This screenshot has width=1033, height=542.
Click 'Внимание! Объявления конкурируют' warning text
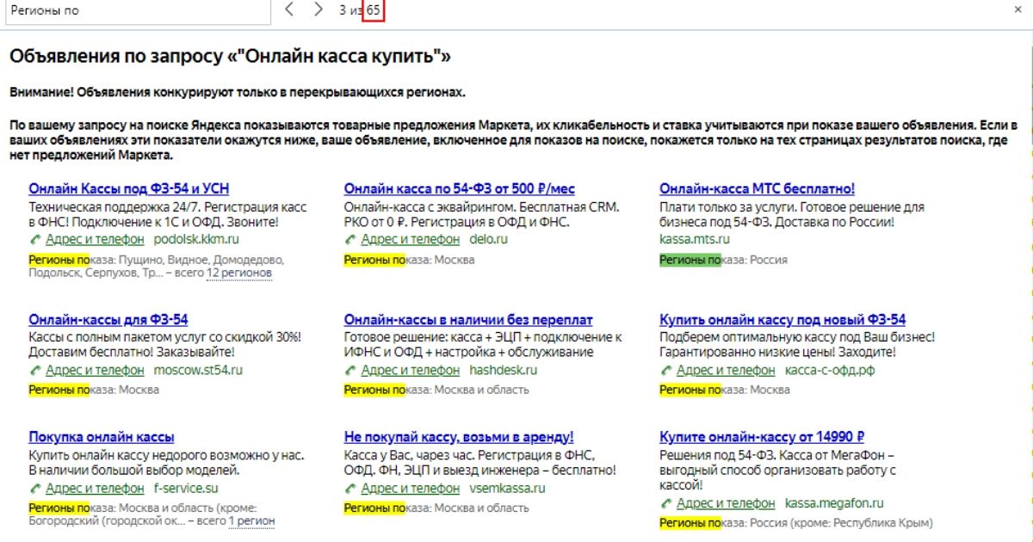pos(237,92)
